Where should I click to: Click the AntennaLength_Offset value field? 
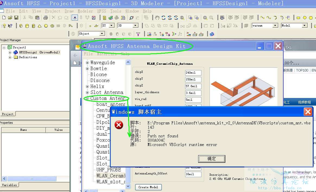(193, 174)
